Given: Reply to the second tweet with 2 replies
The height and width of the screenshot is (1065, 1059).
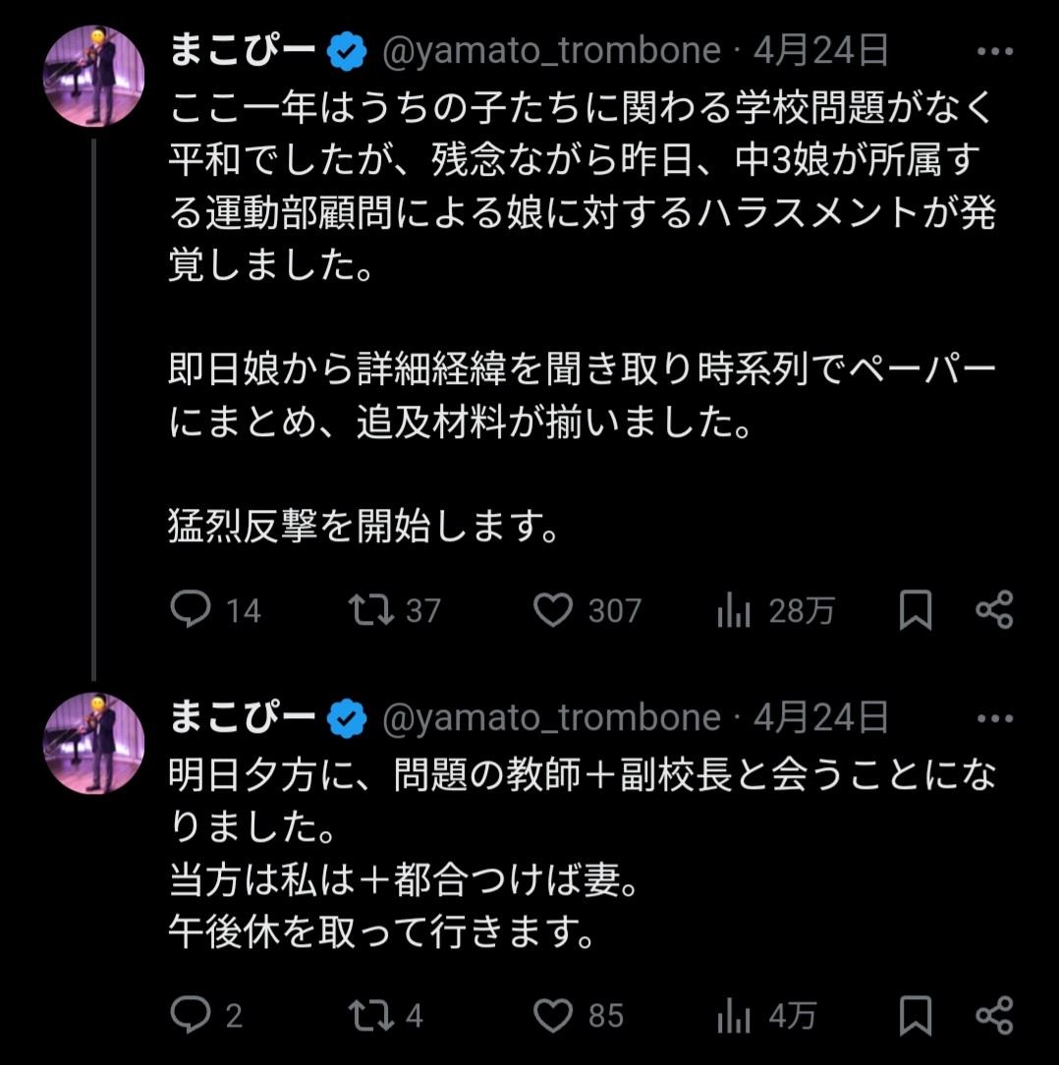Looking at the screenshot, I should pos(191,1014).
